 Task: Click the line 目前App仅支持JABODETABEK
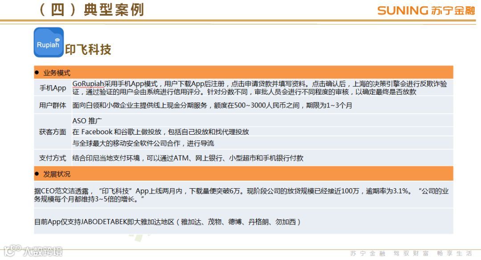pos(167,222)
